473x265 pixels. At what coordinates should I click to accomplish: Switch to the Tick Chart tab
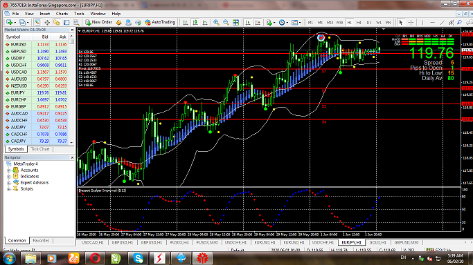pyautogui.click(x=40, y=149)
